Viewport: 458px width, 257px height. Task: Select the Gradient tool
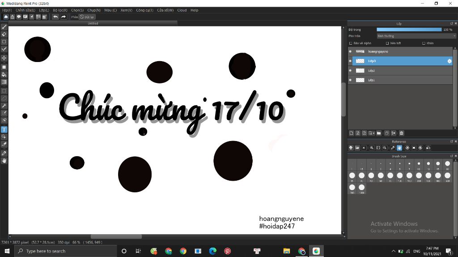[4, 82]
